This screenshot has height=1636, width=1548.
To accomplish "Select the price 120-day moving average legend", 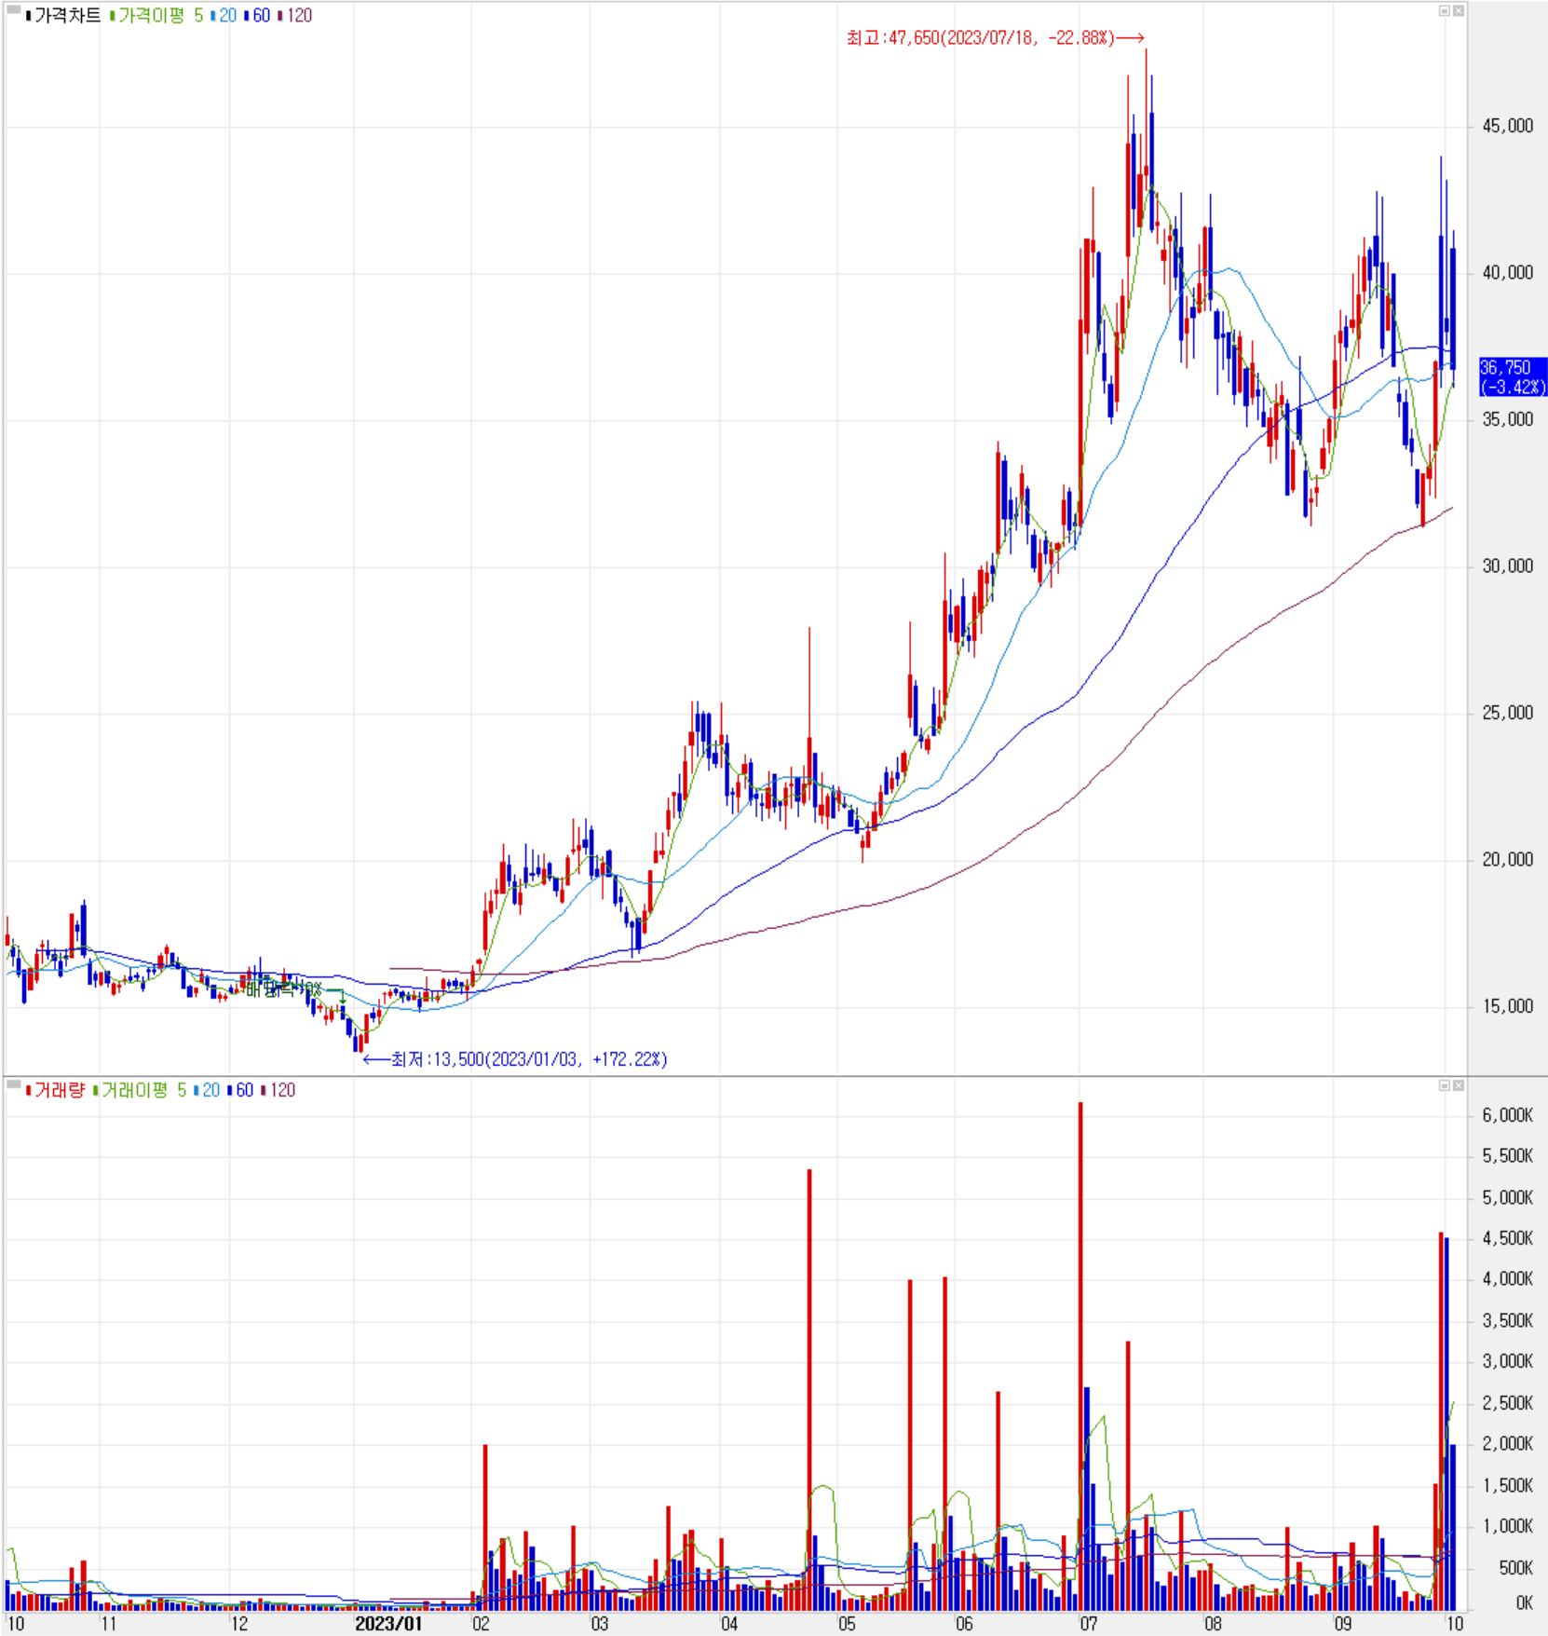I will point(299,16).
